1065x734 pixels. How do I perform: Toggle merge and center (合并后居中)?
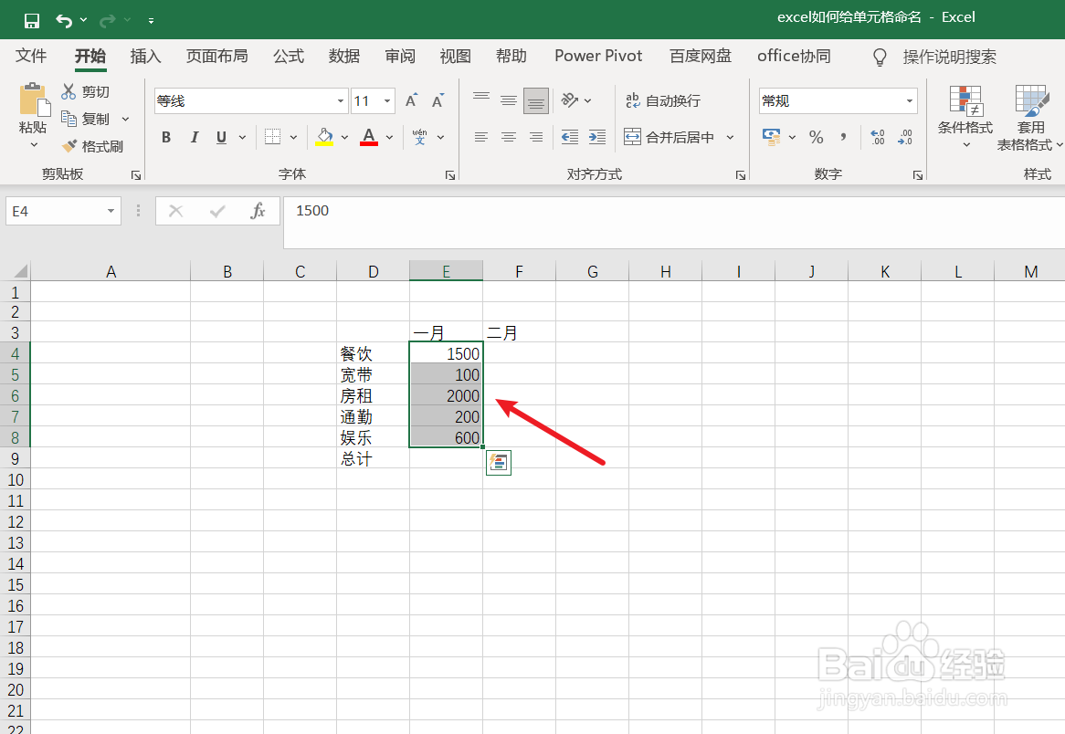click(x=671, y=136)
